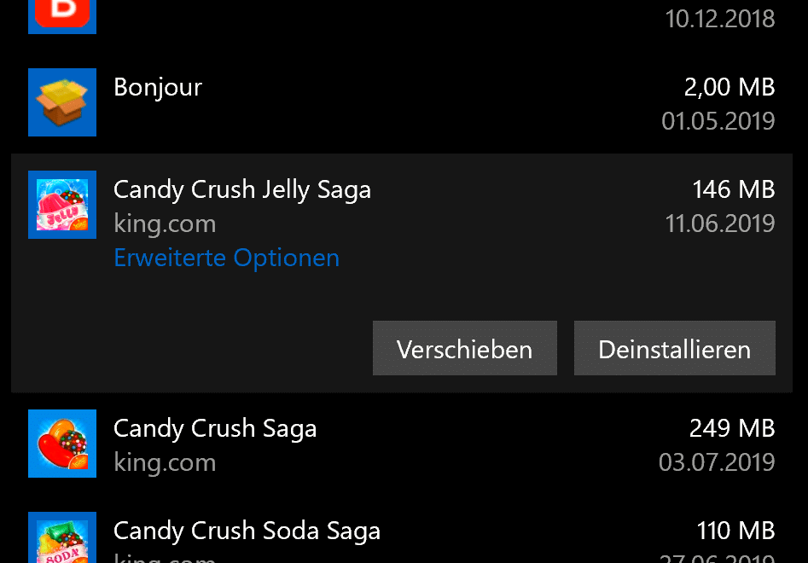Select the Candy Crush Saga entry title

pos(215,429)
